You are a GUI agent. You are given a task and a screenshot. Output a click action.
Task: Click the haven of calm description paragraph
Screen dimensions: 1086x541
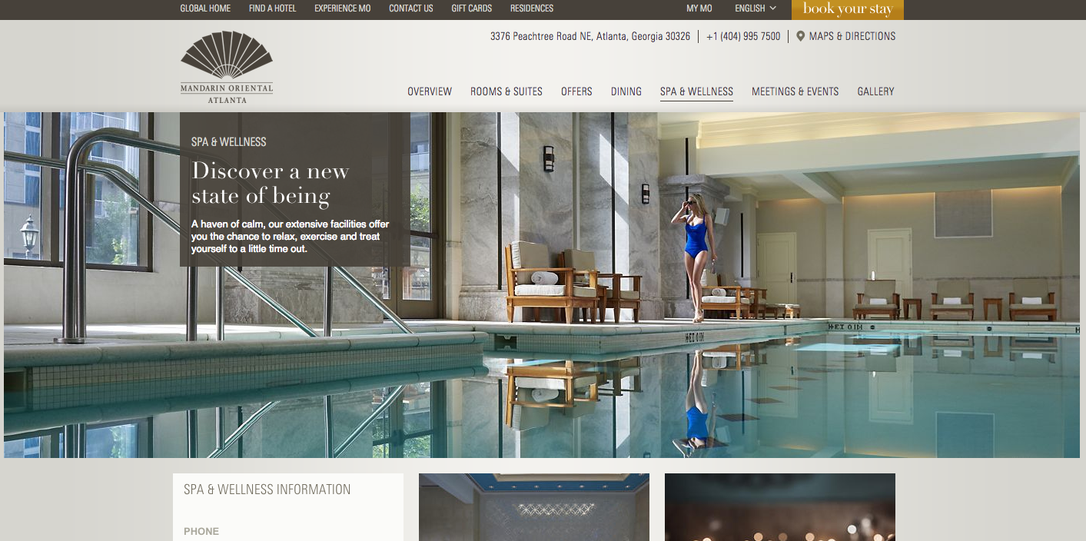click(291, 237)
